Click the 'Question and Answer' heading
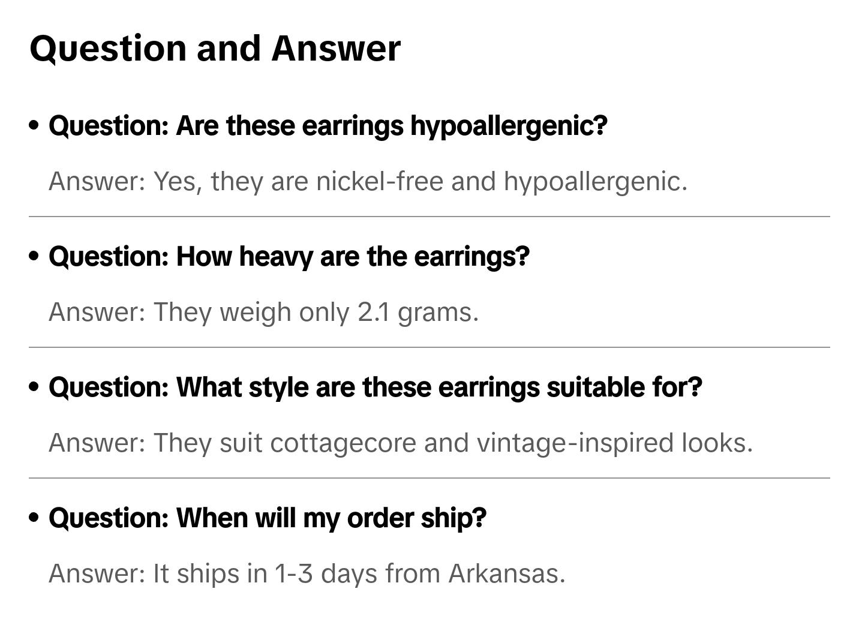The height and width of the screenshot is (643, 859). pyautogui.click(x=215, y=48)
